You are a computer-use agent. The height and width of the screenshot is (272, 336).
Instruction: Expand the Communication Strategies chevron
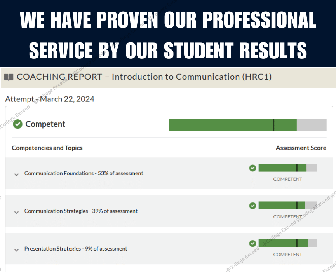click(x=16, y=213)
